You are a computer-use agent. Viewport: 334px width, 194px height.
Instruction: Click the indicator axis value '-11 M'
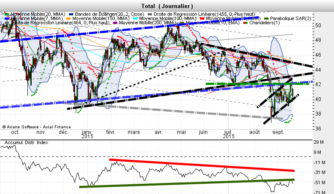[319, 162]
